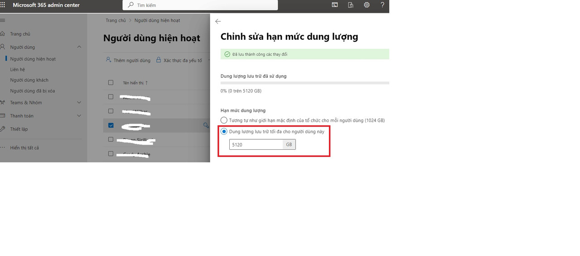Click the label Hạn mức dung lượng
The image size is (580, 256).
243,110
